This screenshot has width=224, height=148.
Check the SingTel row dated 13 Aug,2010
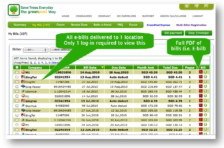[x=17, y=77]
